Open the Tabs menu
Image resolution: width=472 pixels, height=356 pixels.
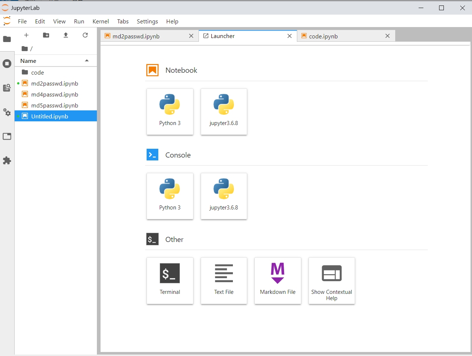[123, 21]
